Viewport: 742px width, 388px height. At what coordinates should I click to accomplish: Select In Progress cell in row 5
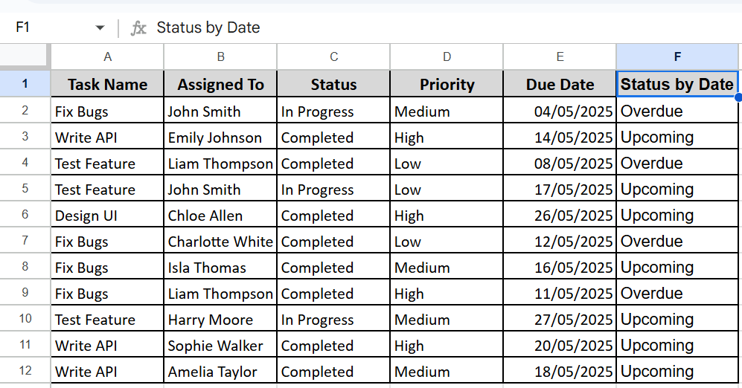click(333, 189)
